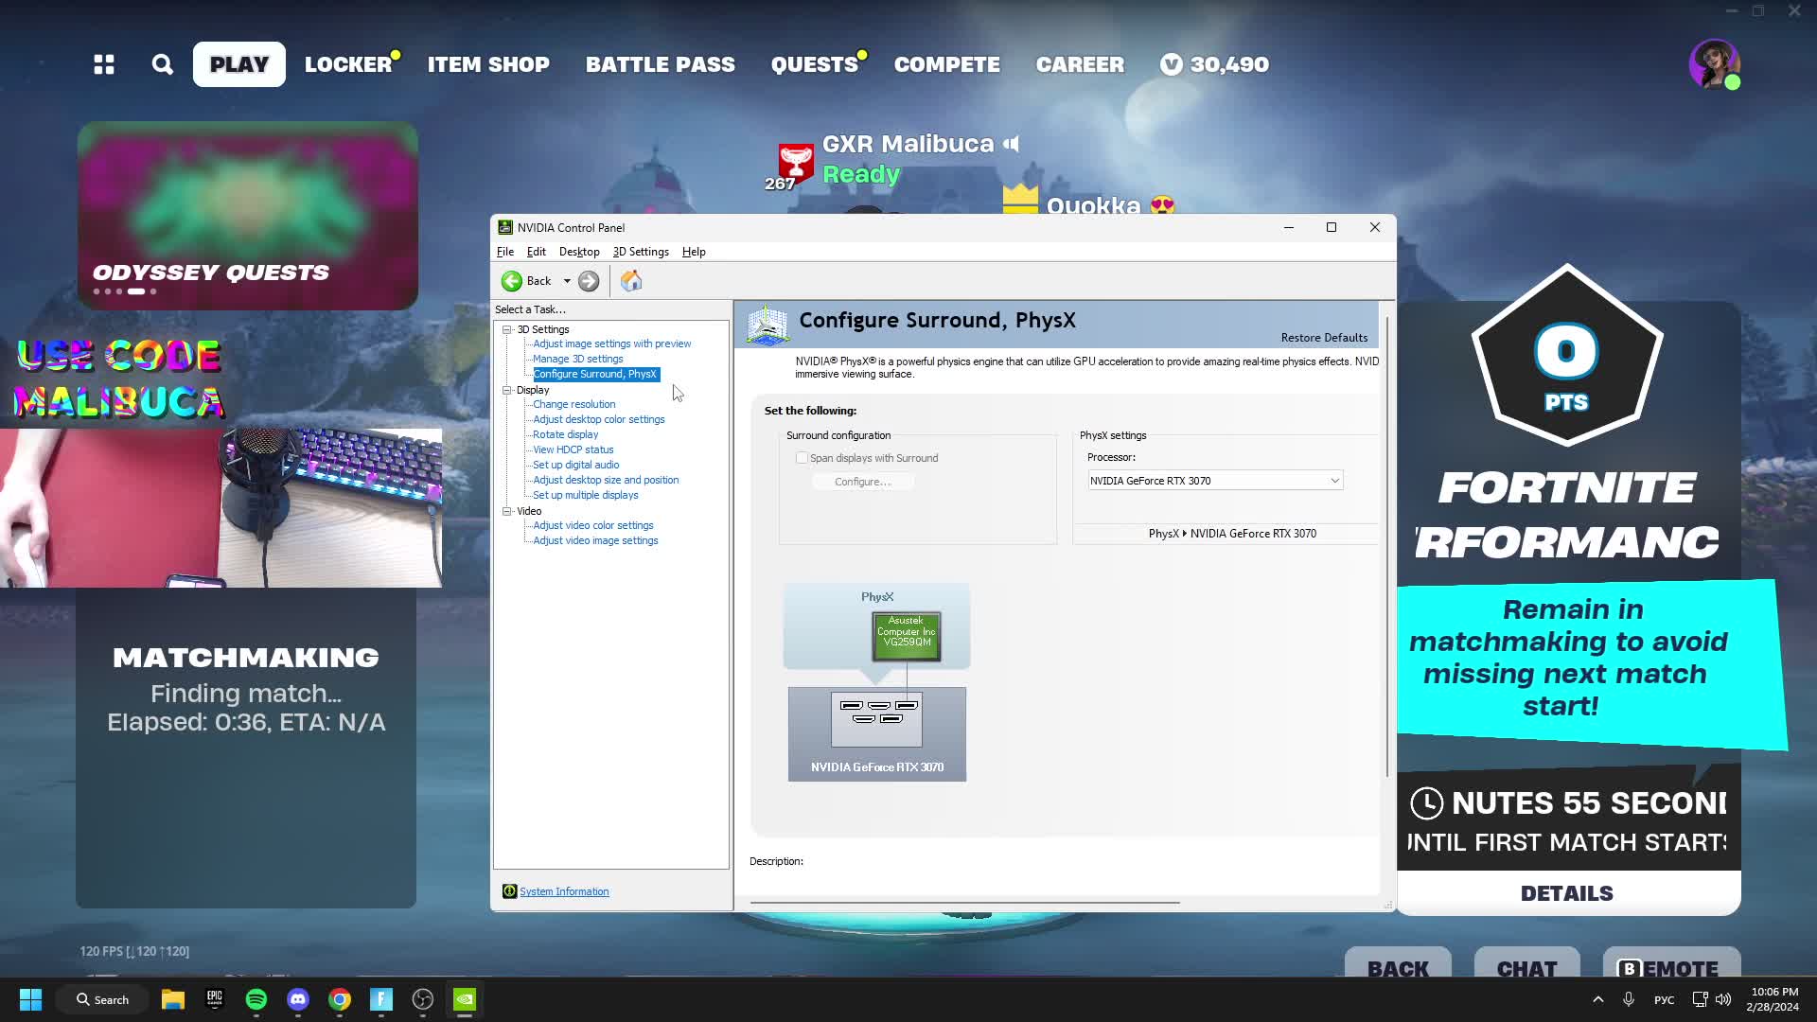Select Adjust desktop size and position
Viewport: 1817px width, 1022px height.
coord(606,480)
